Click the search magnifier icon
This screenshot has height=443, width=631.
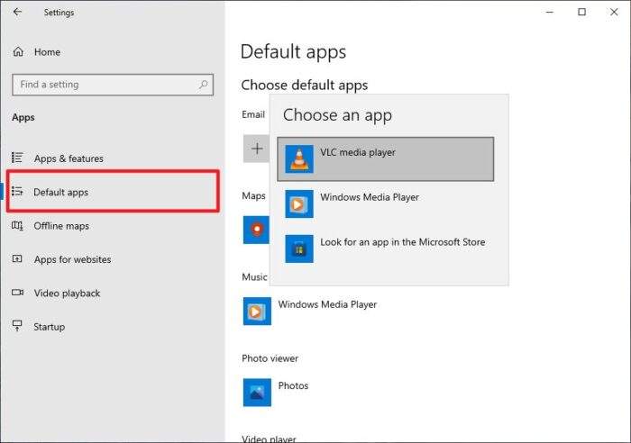(203, 85)
